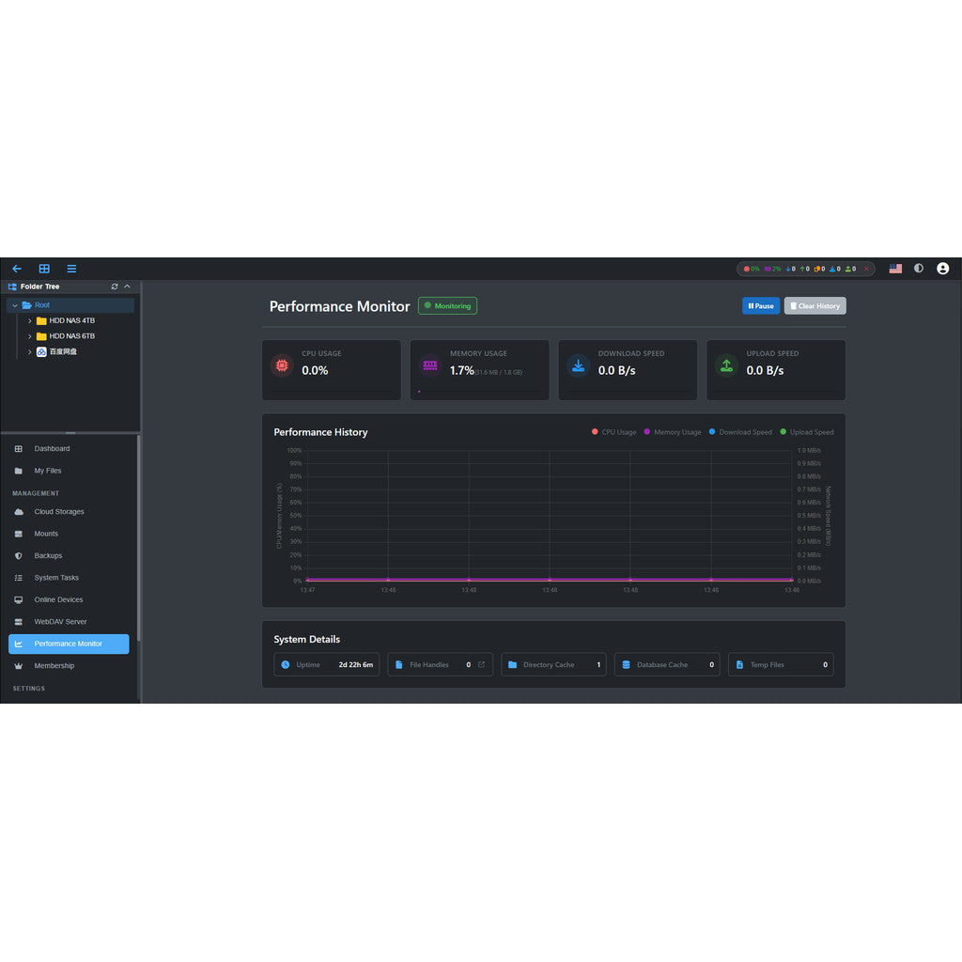The height and width of the screenshot is (962, 962).
Task: Click the upload speed icon
Action: coord(726,365)
